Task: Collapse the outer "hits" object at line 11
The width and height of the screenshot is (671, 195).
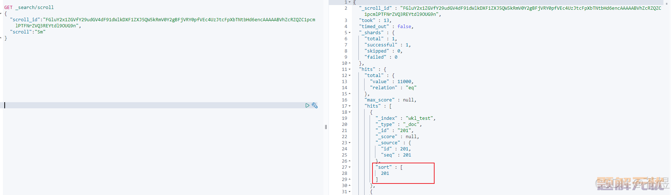Action: pos(349,69)
